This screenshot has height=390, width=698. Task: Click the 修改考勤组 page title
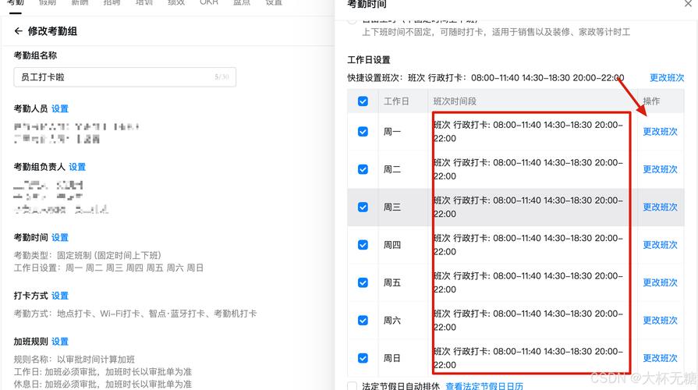click(x=52, y=31)
